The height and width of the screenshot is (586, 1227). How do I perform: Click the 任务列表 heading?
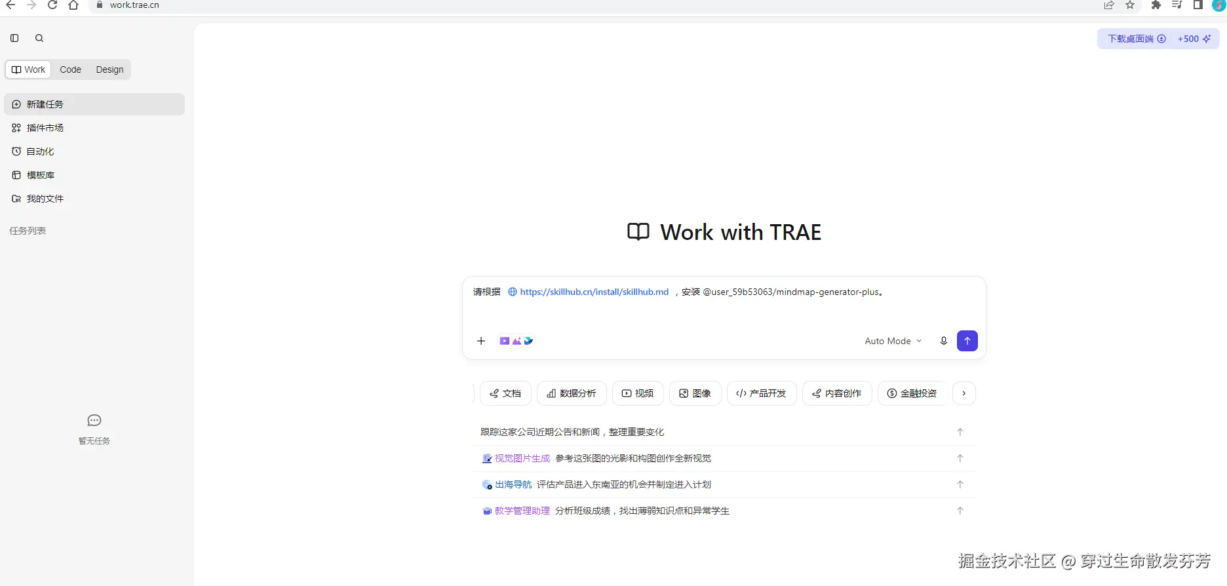pyautogui.click(x=28, y=231)
